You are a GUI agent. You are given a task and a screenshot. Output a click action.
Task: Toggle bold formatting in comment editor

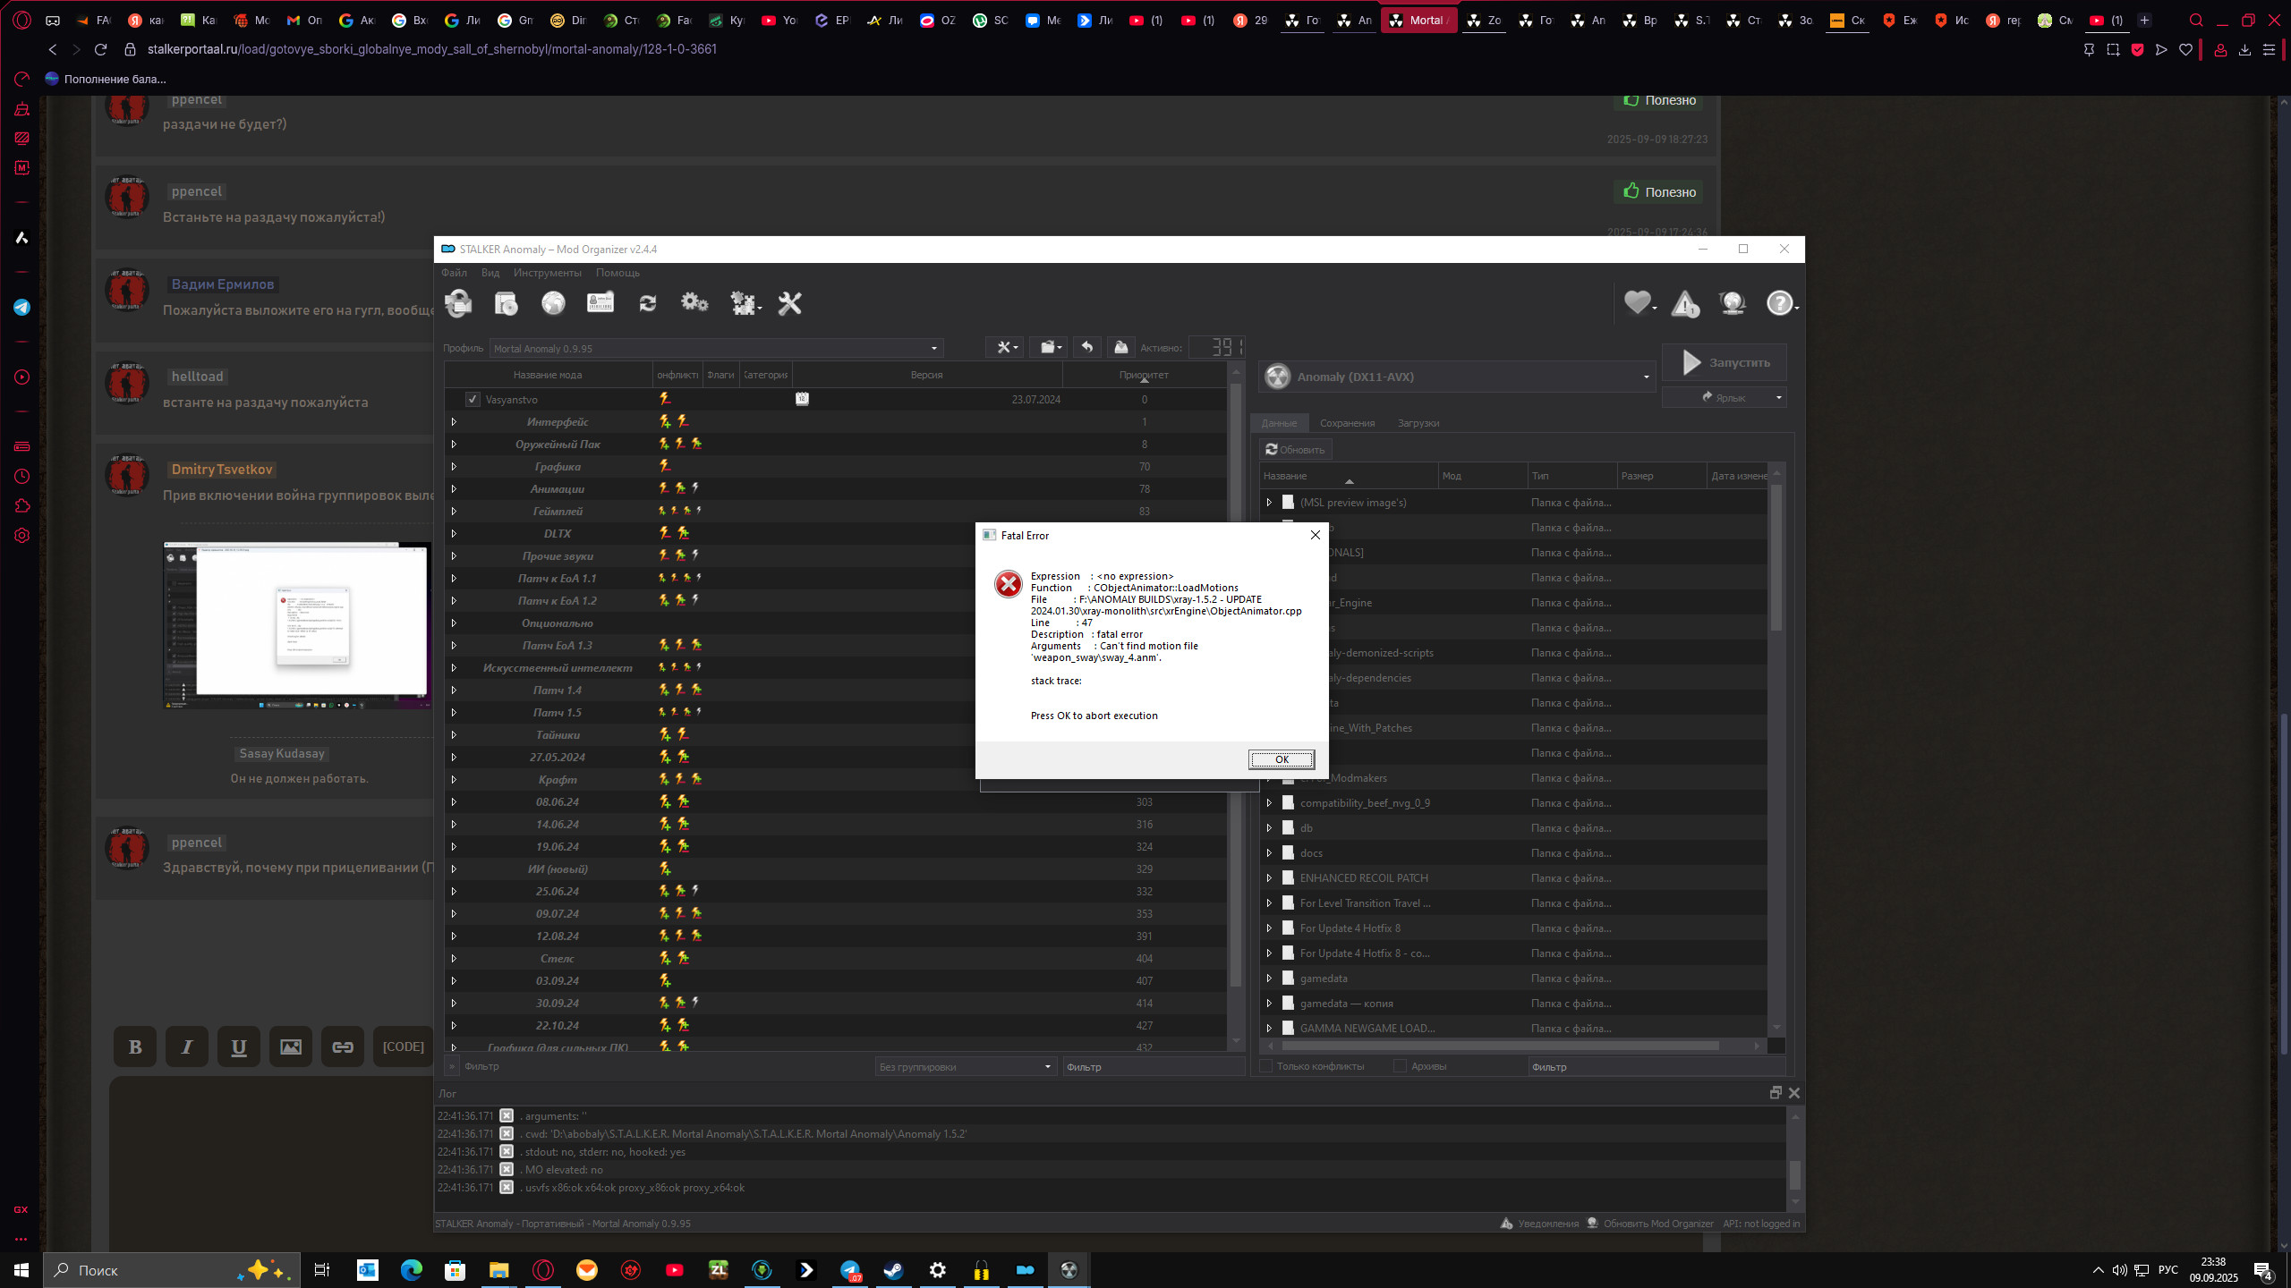[135, 1046]
